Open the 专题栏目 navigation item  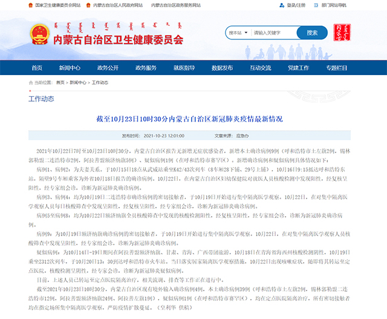tap(337, 67)
